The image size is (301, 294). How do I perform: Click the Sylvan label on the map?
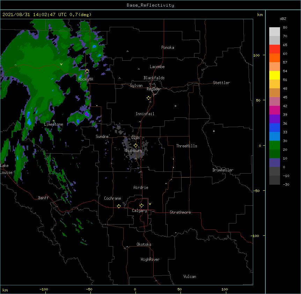tap(136, 86)
